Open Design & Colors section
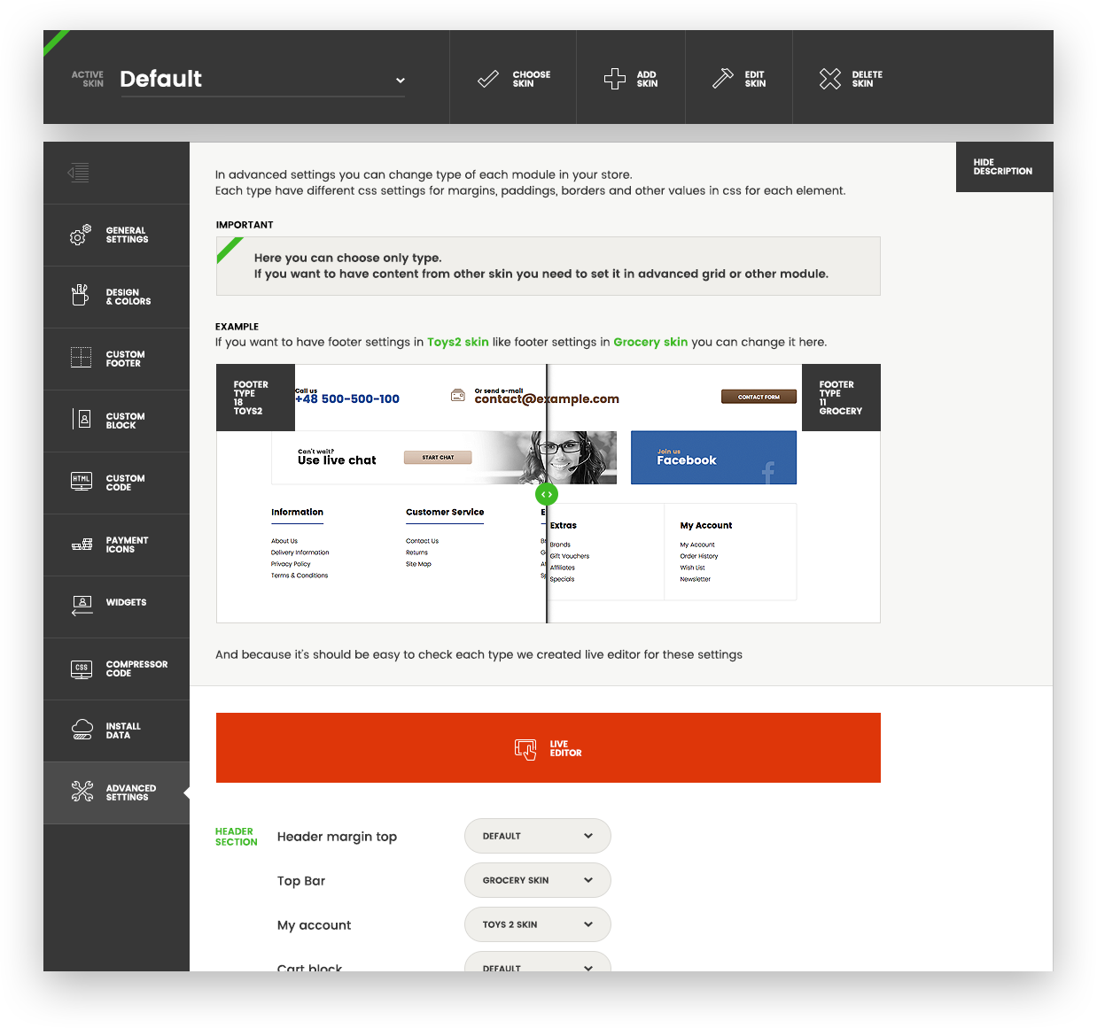 click(x=116, y=297)
